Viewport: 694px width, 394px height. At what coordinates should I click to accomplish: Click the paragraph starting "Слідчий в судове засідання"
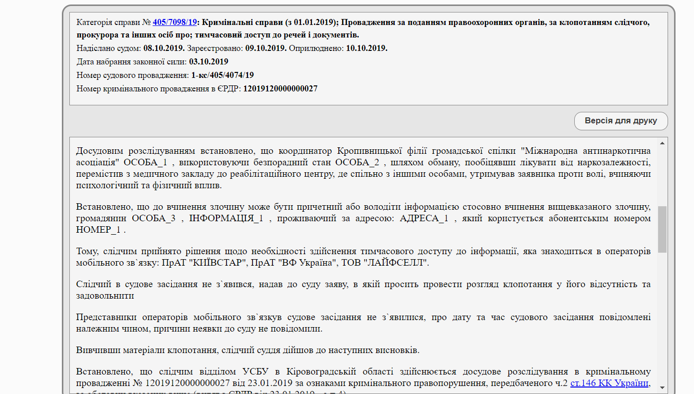click(x=363, y=290)
